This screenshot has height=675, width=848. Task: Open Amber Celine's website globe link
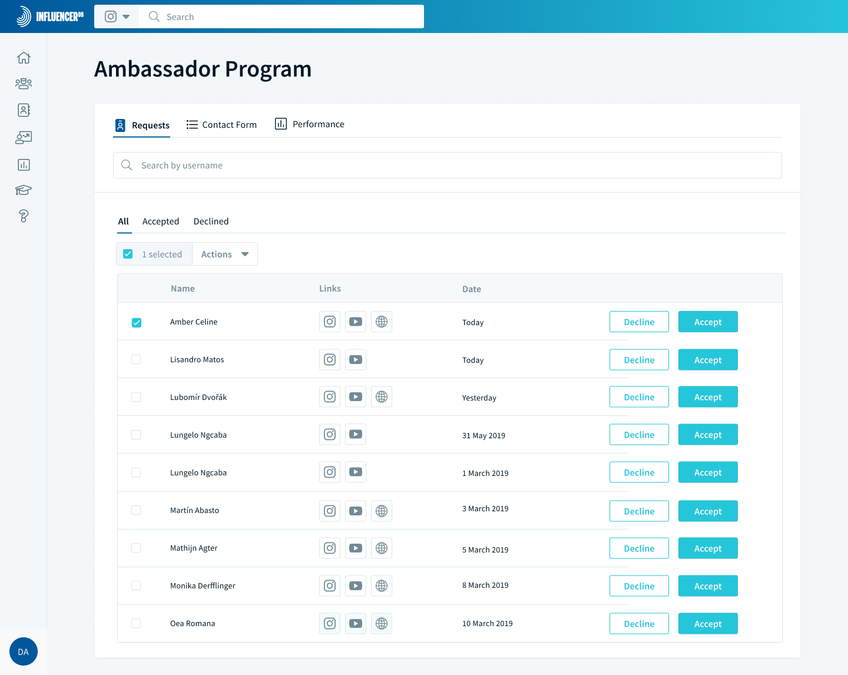click(382, 322)
